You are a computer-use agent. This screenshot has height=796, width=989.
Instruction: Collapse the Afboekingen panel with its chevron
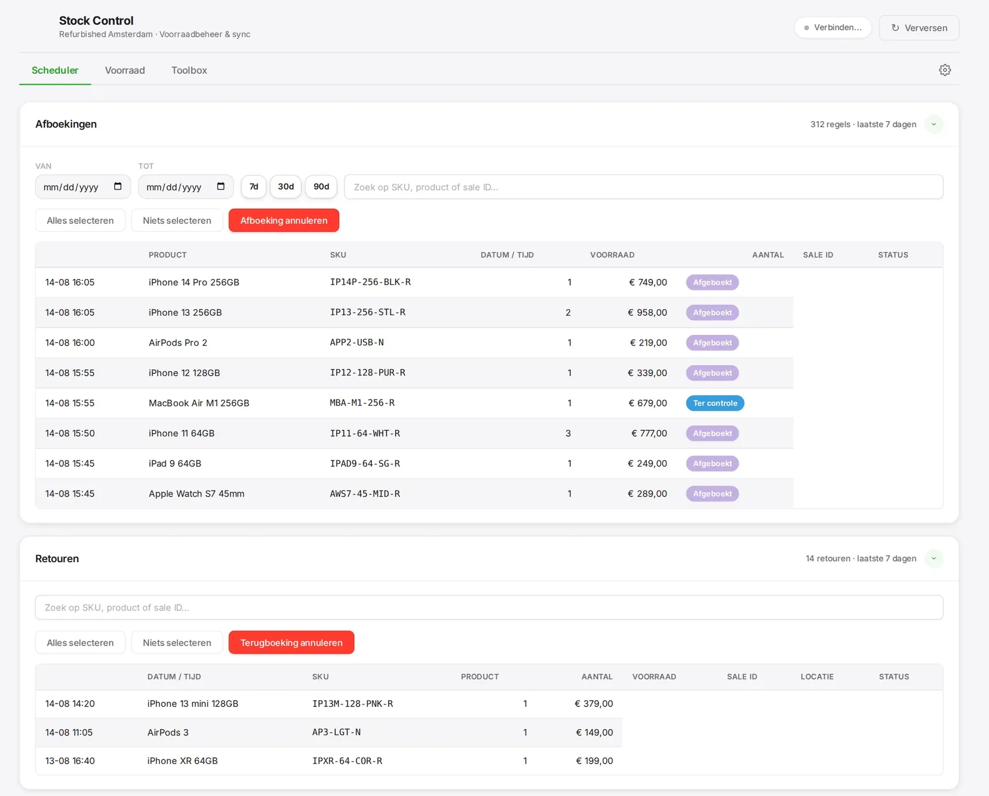pos(934,124)
